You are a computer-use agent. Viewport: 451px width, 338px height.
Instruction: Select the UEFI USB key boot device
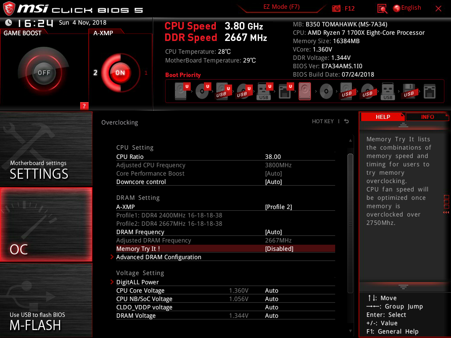tap(265, 91)
